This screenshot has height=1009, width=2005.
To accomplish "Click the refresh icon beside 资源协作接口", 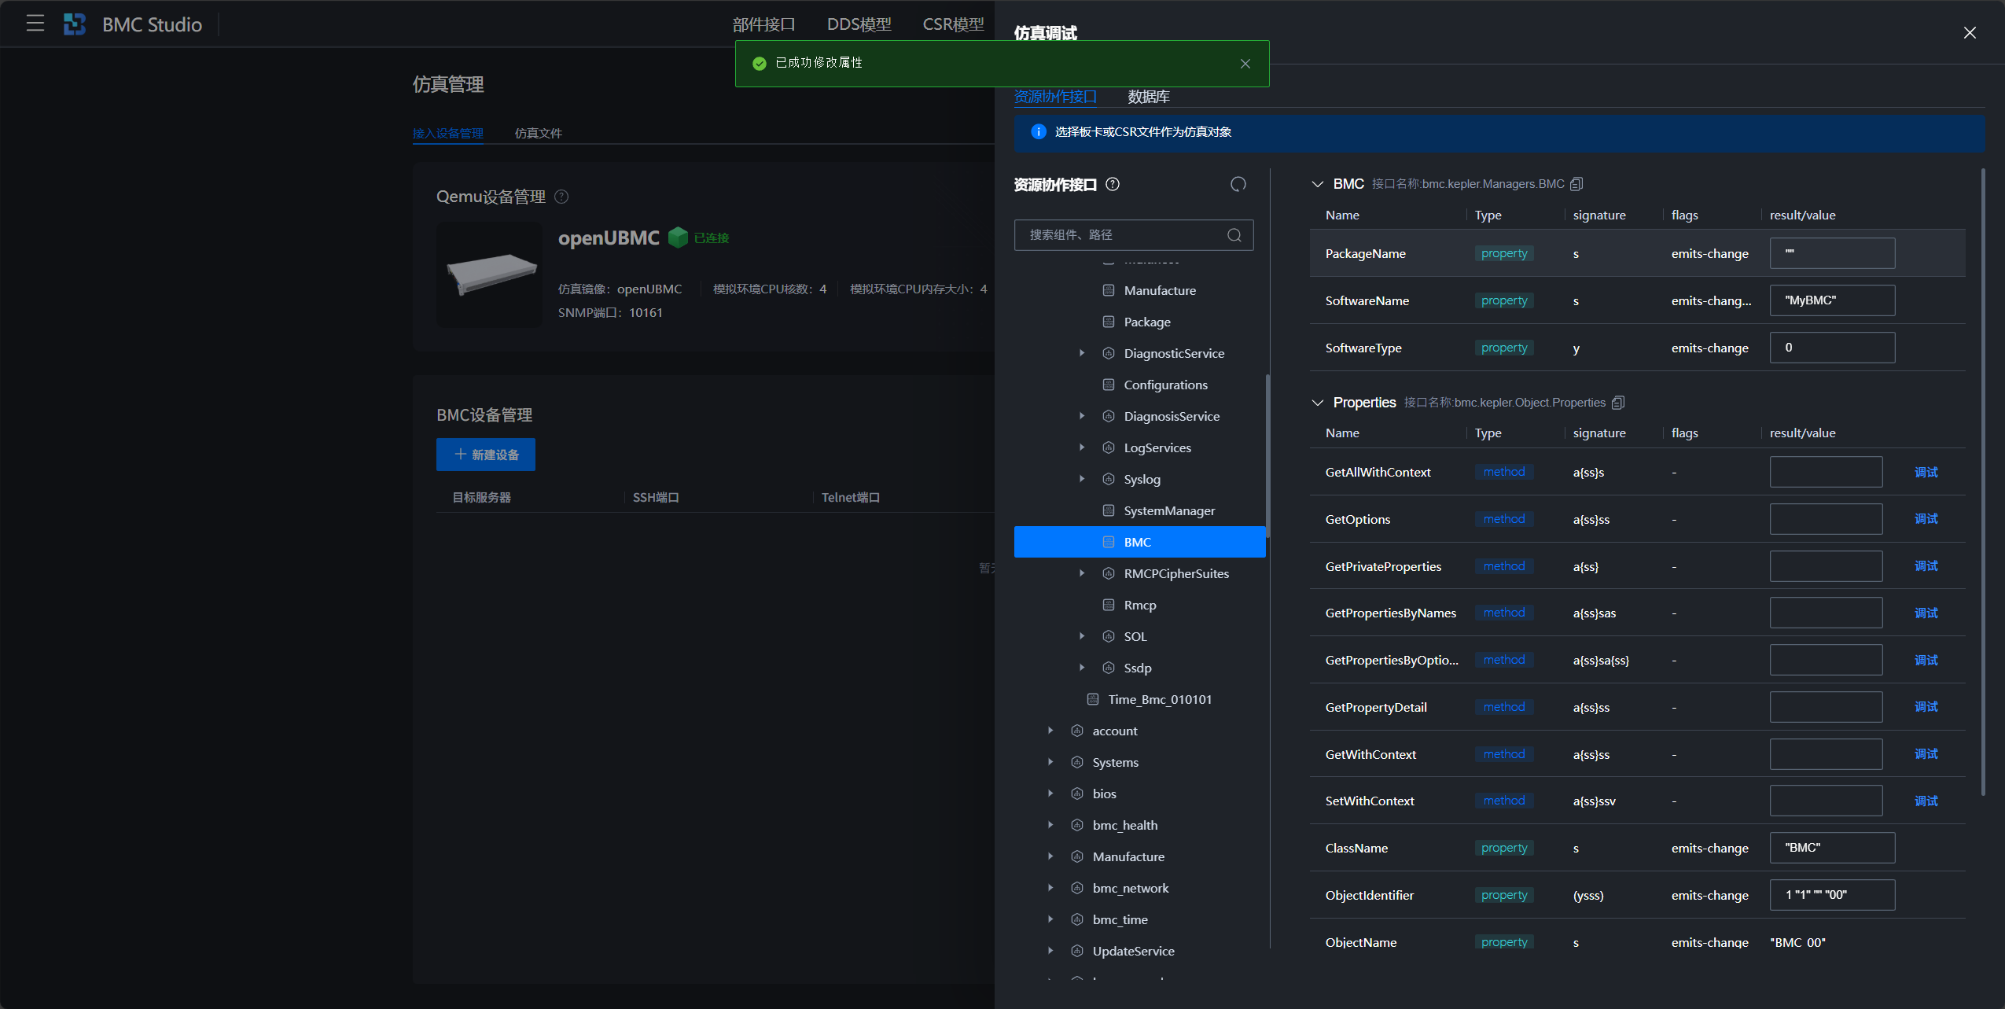I will click(x=1238, y=184).
